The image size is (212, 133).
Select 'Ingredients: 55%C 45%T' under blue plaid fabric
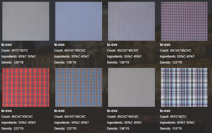pos(72,122)
